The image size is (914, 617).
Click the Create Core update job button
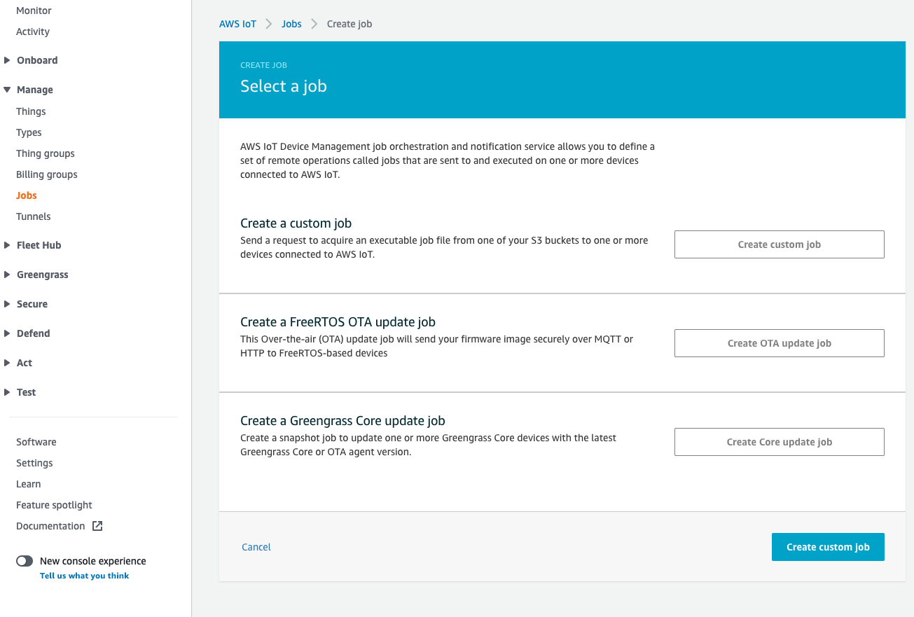[x=780, y=442]
